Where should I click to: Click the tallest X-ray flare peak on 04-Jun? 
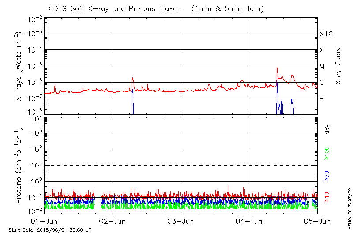[x=277, y=68]
